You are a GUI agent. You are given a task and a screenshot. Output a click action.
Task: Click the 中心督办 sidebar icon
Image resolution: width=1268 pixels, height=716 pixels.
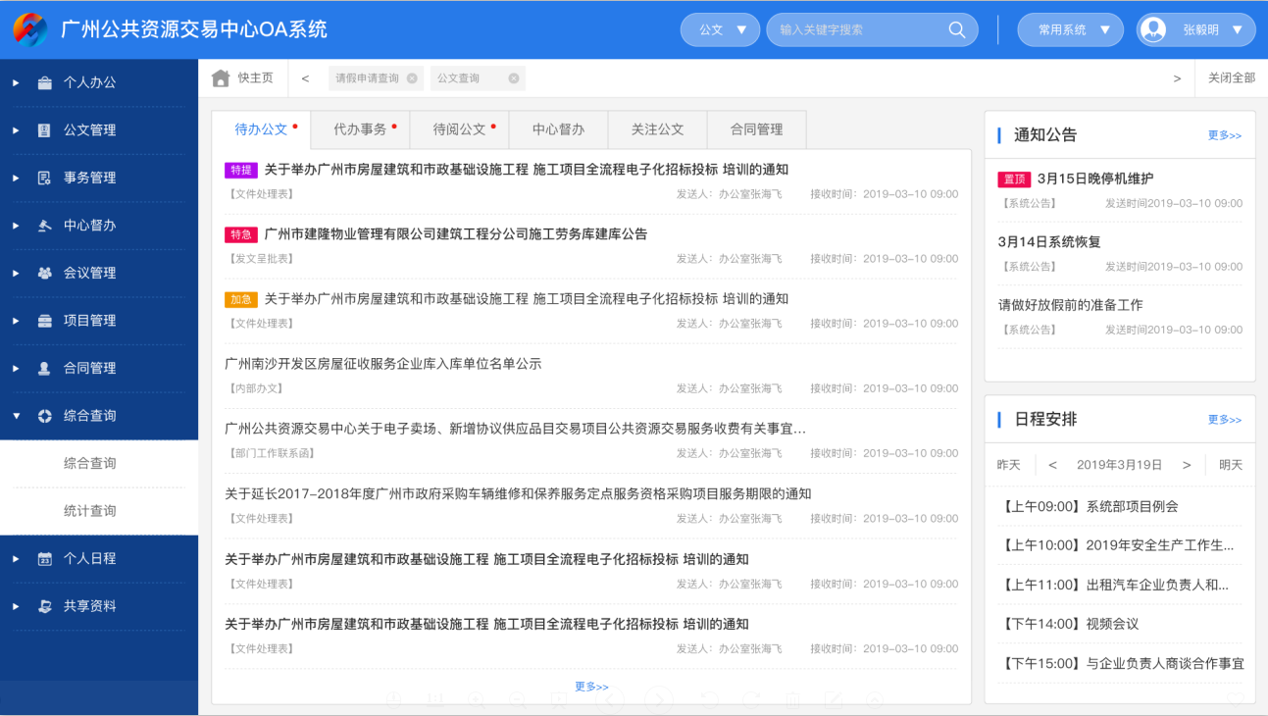pyautogui.click(x=43, y=225)
